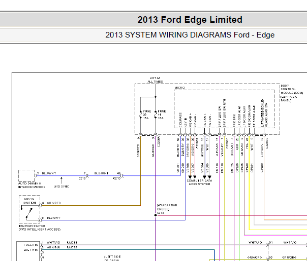The image size is (307, 261).
Task: Click the 'LR DOOR AJAR' pin label
Action: point(239,117)
